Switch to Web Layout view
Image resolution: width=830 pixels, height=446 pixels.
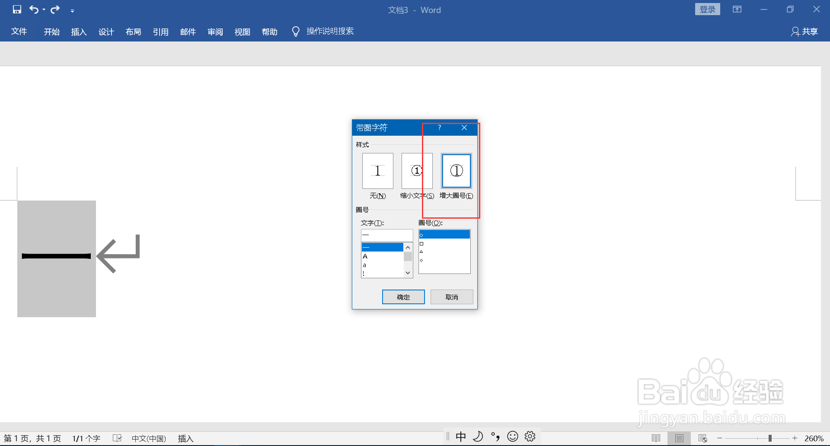point(703,438)
